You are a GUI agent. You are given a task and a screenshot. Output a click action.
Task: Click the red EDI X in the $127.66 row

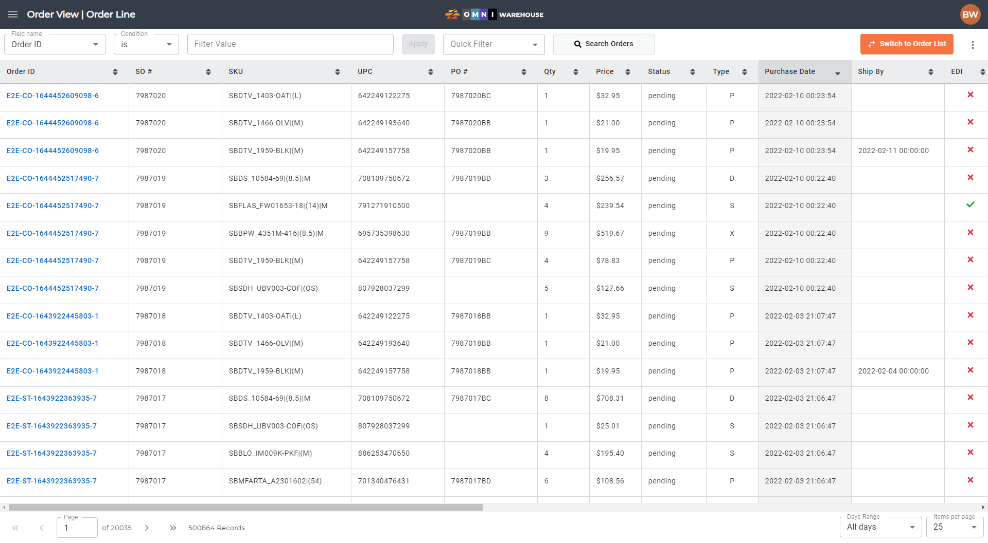point(970,287)
